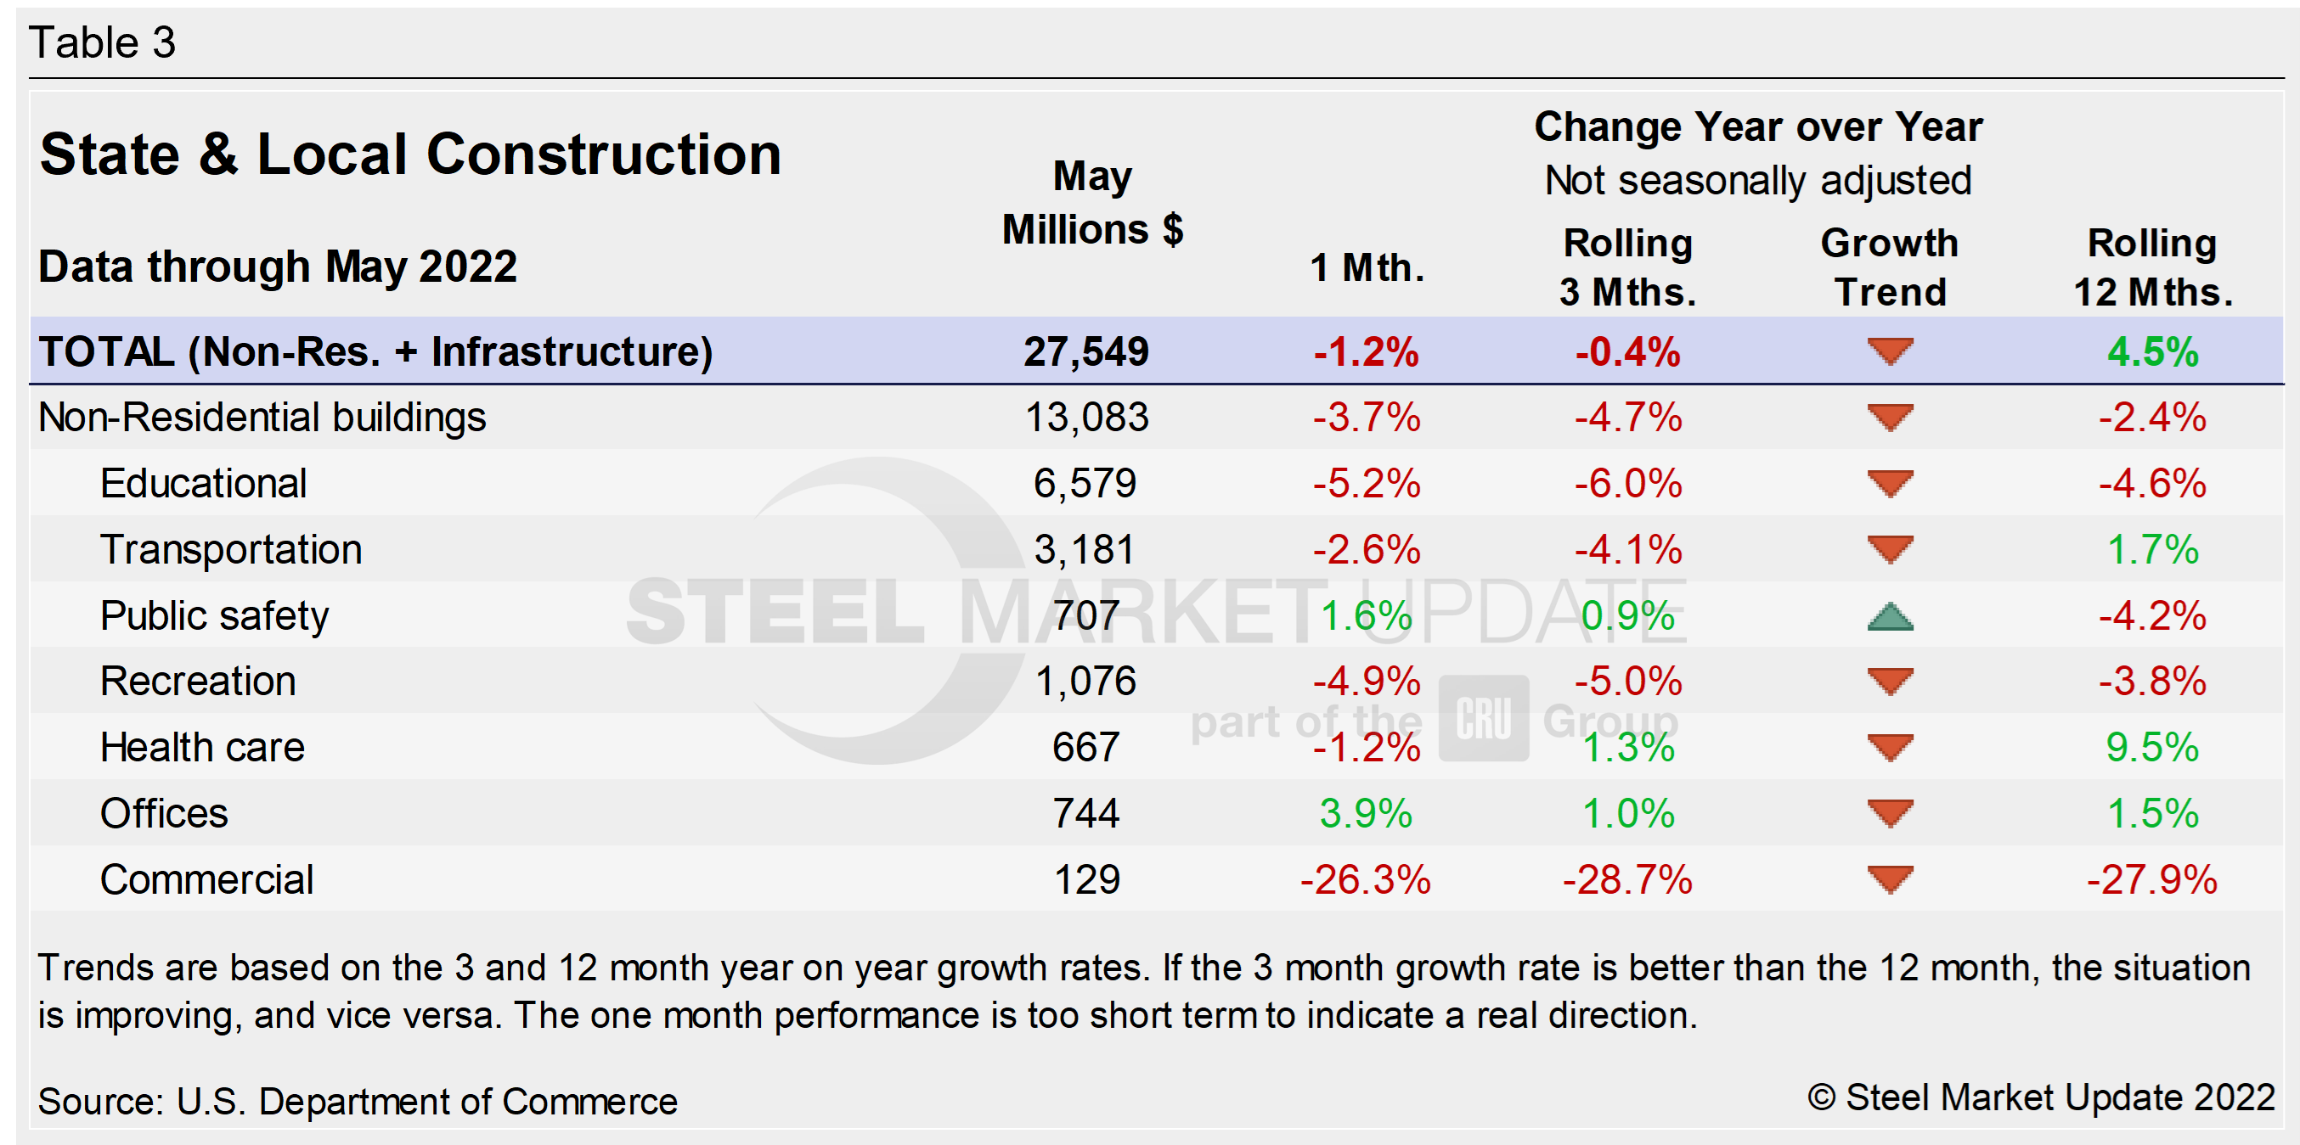The height and width of the screenshot is (1145, 2300).
Task: Click the Commercial 1 Mth. value -26.3%
Action: (x=1365, y=880)
